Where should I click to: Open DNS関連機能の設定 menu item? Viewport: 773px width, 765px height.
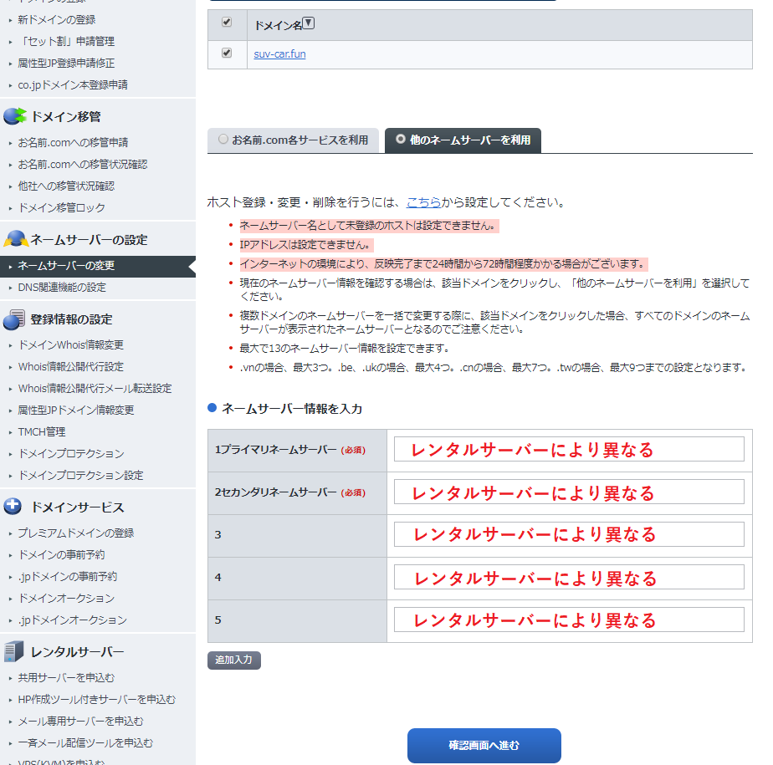point(62,288)
